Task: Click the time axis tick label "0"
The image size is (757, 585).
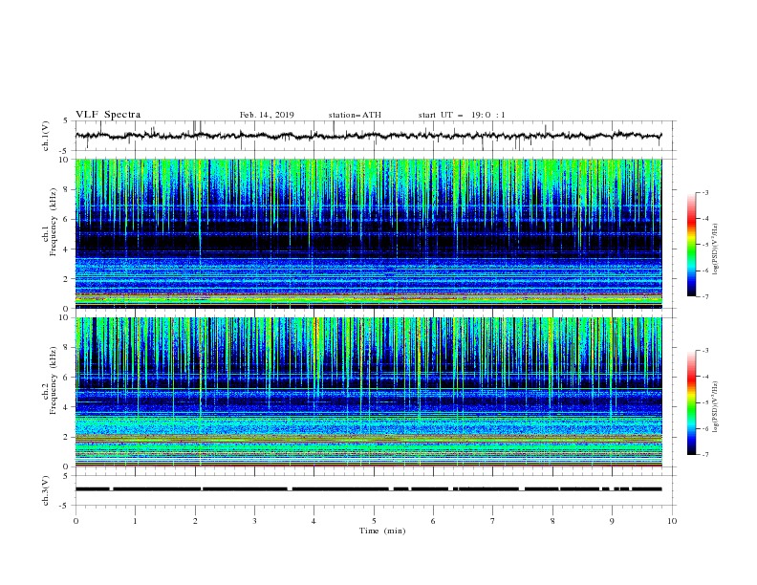Action: [76, 521]
